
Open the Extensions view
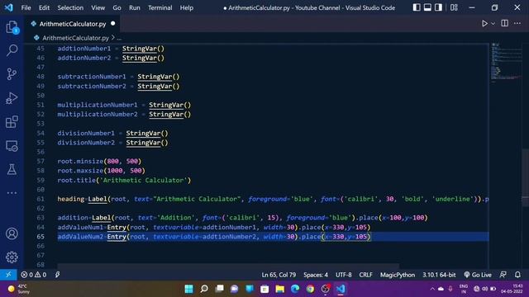[12, 122]
